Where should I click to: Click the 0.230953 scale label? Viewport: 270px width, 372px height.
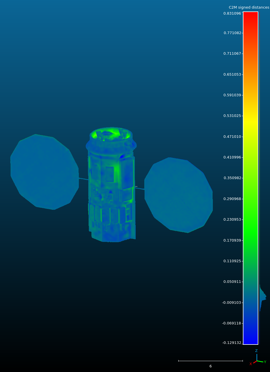click(232, 220)
